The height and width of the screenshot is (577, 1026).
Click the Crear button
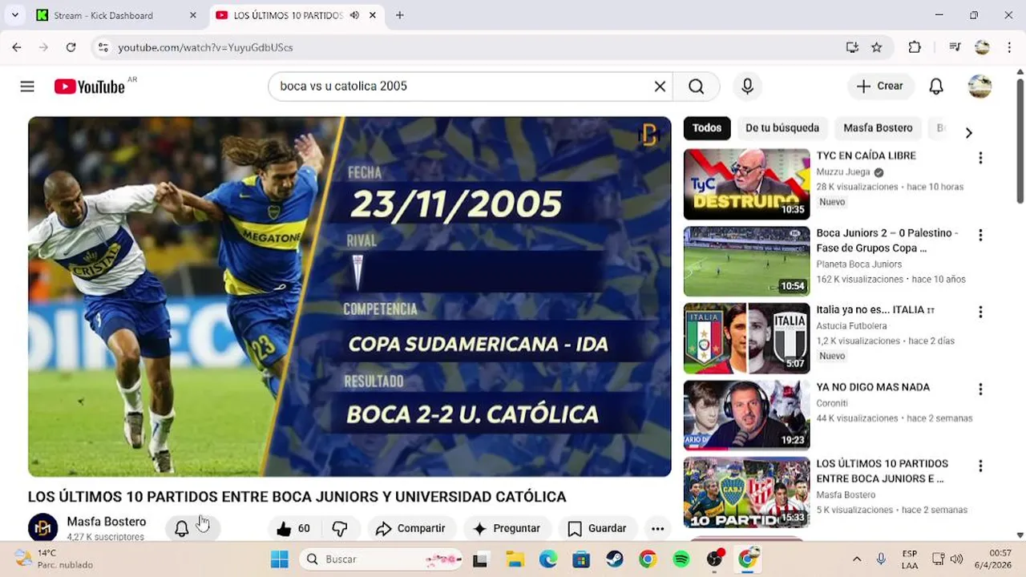(x=880, y=87)
